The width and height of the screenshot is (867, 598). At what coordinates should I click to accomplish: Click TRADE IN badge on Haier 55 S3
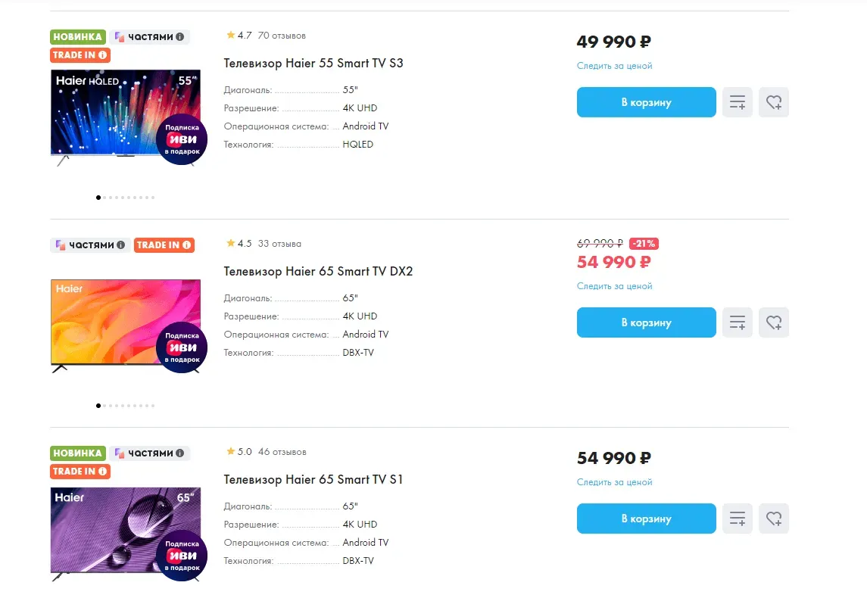80,55
